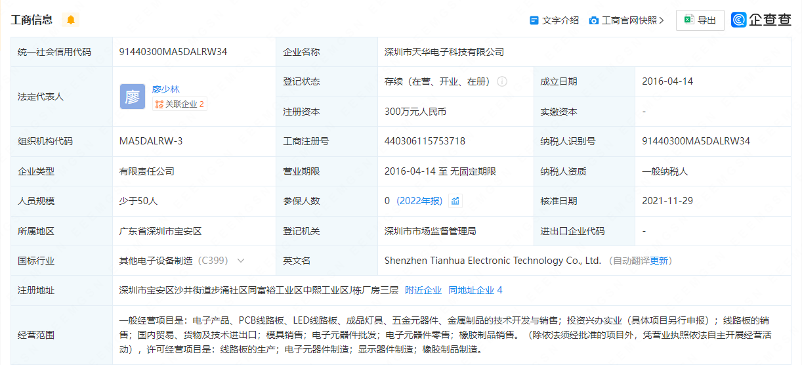This screenshot has width=802, height=365.
Task: Click the 企查查 logo
Action: [x=762, y=20]
